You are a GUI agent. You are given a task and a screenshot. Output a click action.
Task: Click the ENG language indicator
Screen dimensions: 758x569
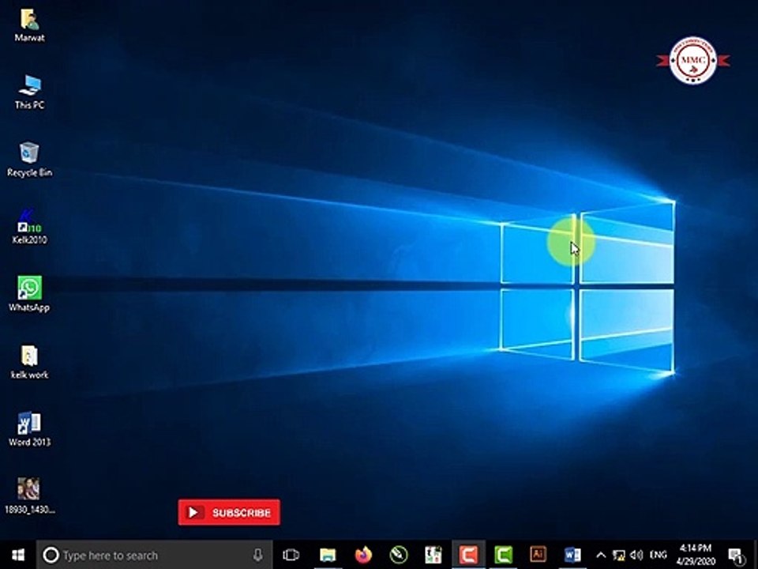pyautogui.click(x=659, y=555)
